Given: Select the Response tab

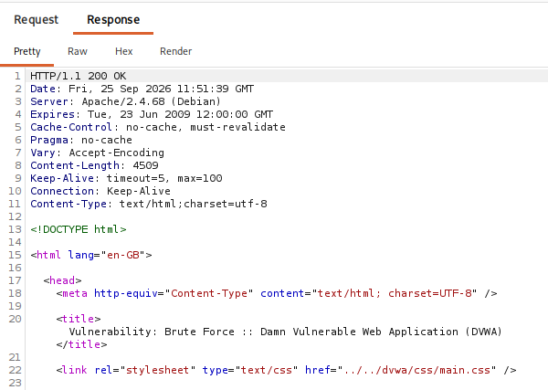Looking at the screenshot, I should tap(113, 20).
